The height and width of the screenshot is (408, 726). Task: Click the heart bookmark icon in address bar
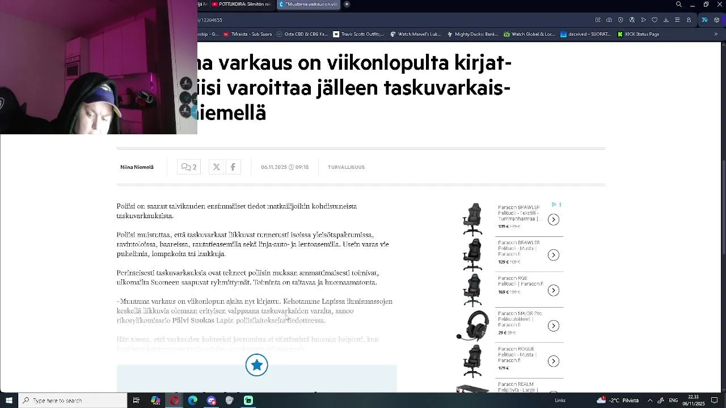(655, 20)
